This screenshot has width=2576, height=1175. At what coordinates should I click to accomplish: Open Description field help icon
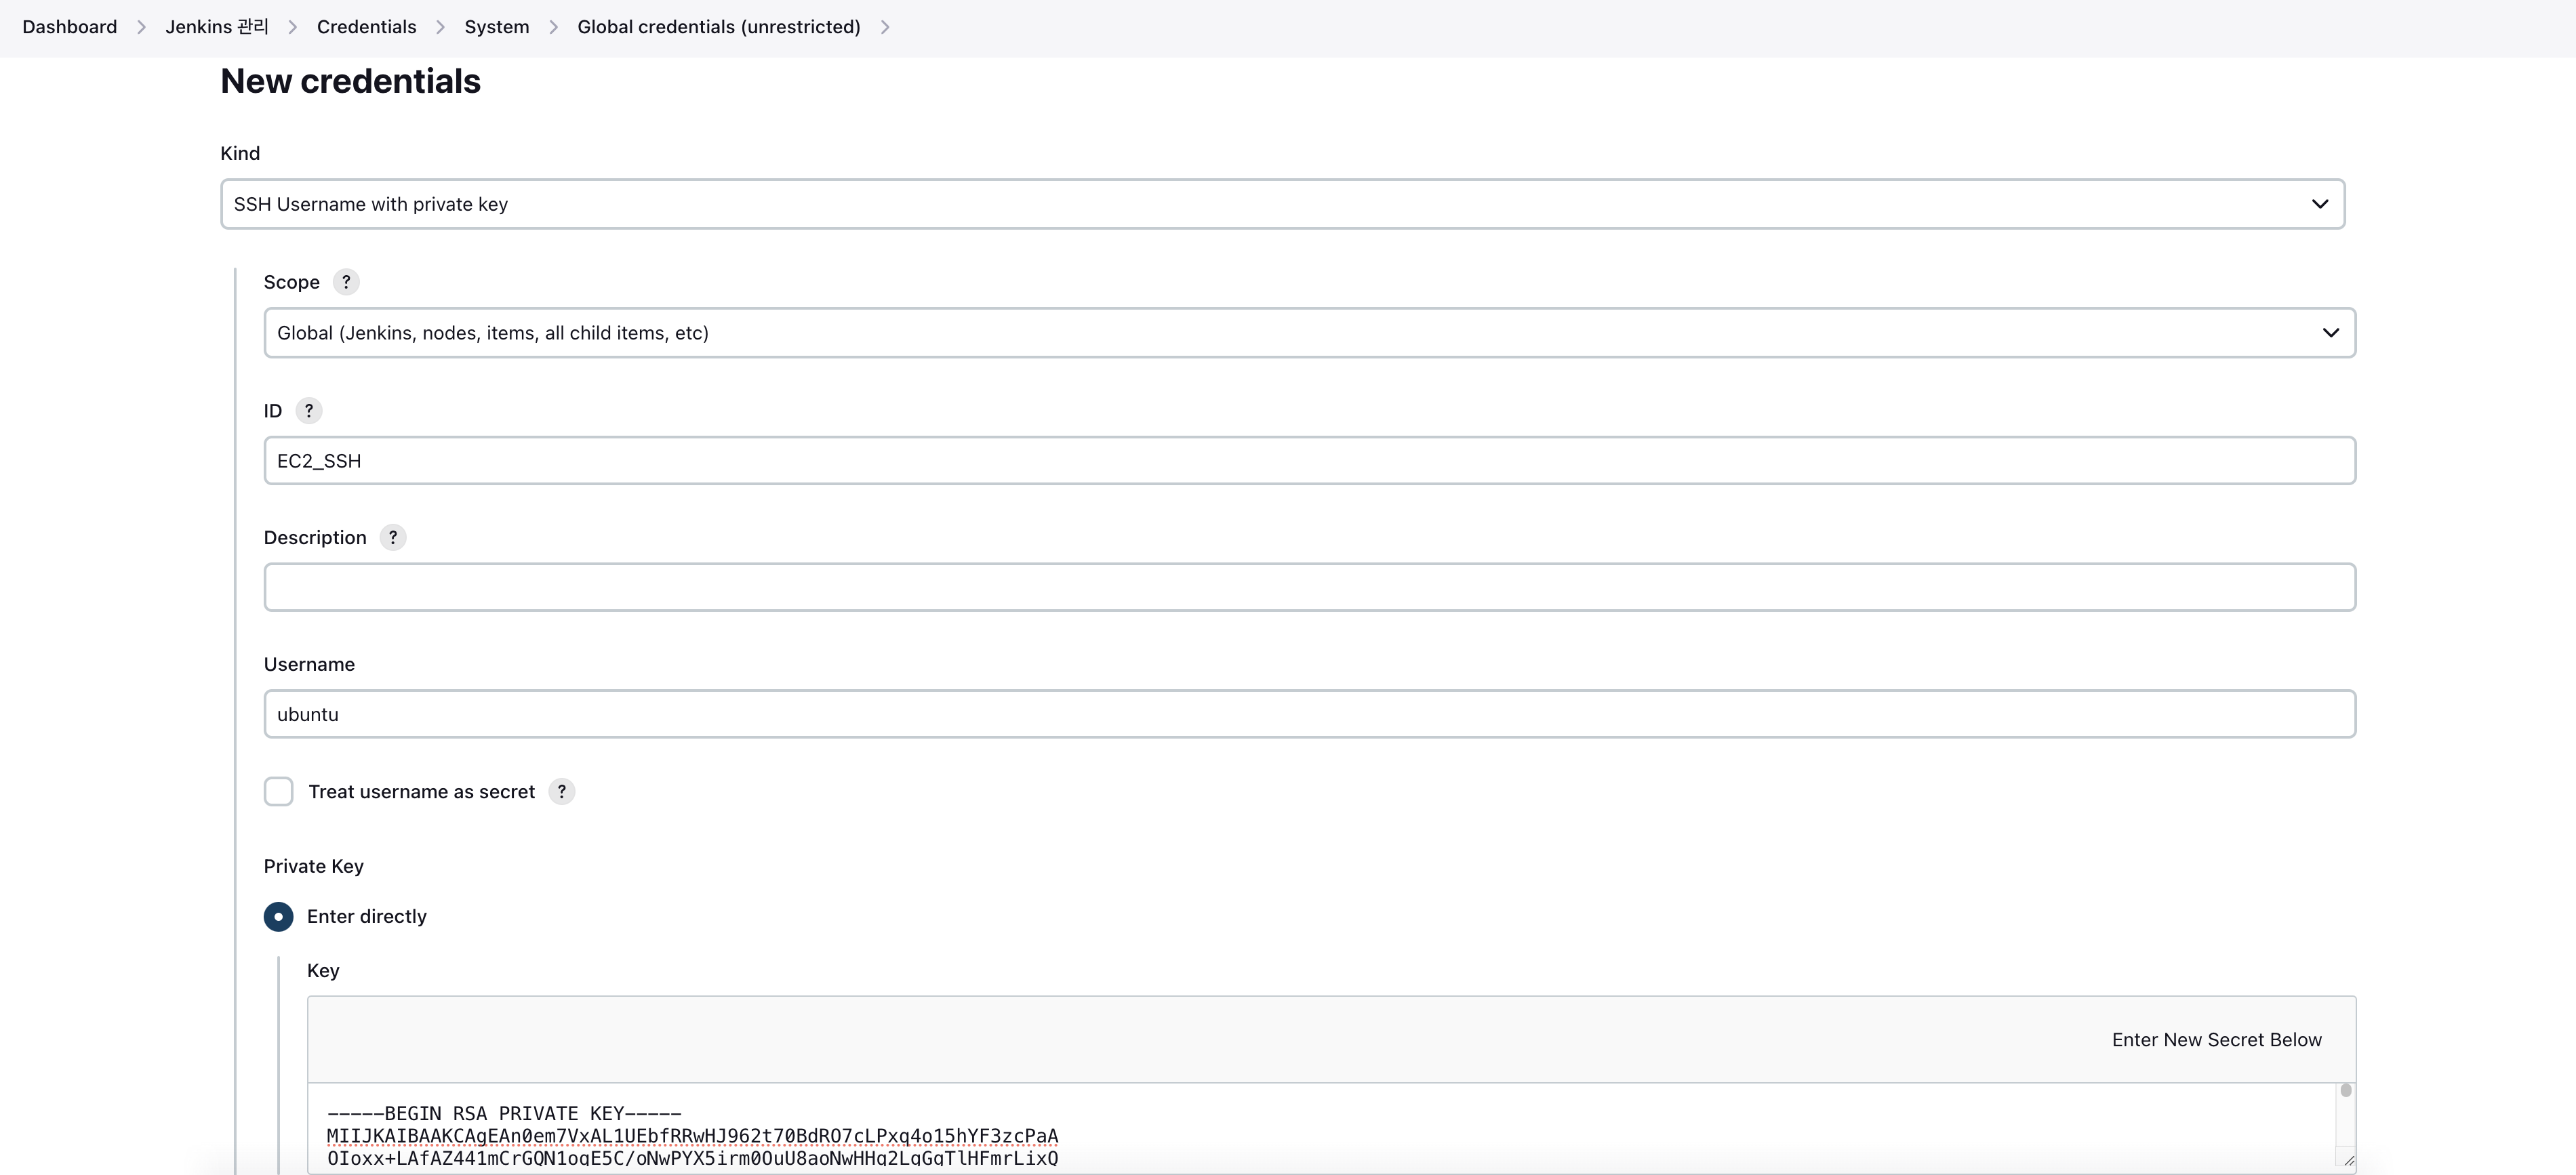[393, 538]
